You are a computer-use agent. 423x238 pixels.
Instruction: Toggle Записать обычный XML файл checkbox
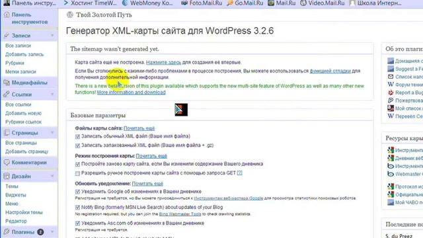point(78,137)
